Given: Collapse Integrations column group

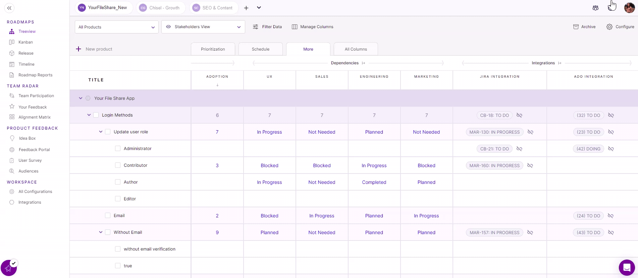Looking at the screenshot, I should pos(560,63).
